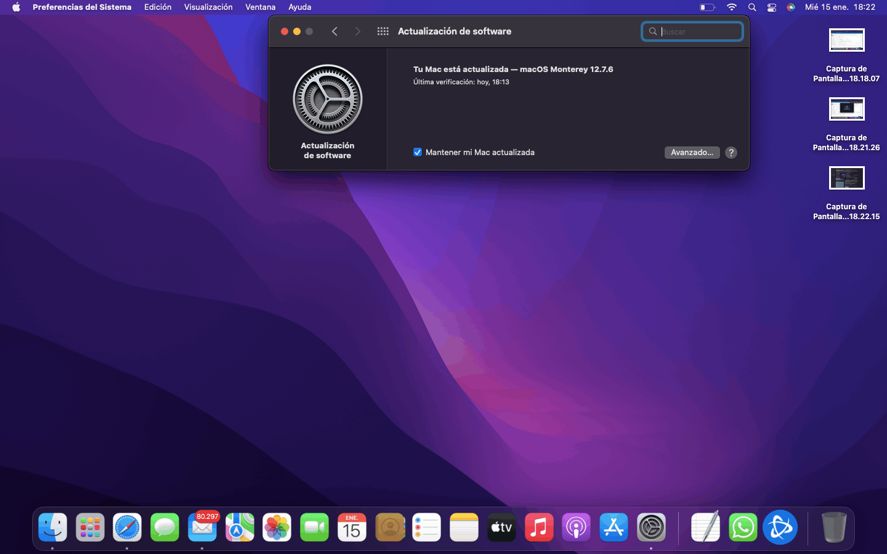Go forward with the right chevron button
The width and height of the screenshot is (887, 554).
pos(357,31)
